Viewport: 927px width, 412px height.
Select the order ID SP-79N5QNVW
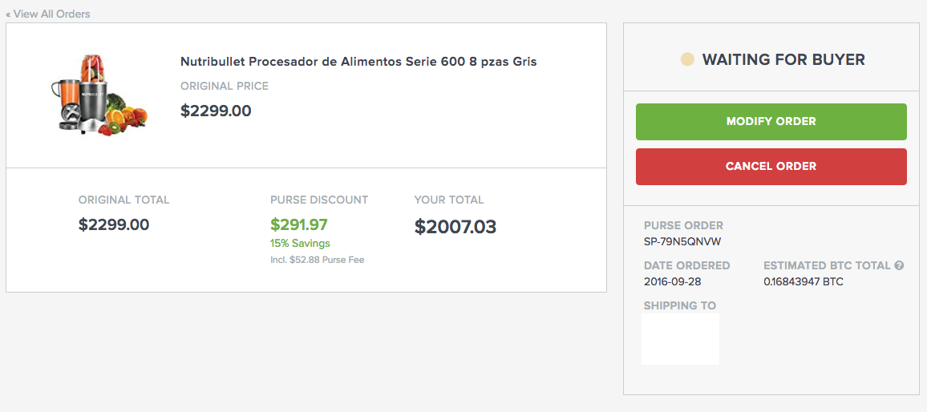[x=677, y=241]
